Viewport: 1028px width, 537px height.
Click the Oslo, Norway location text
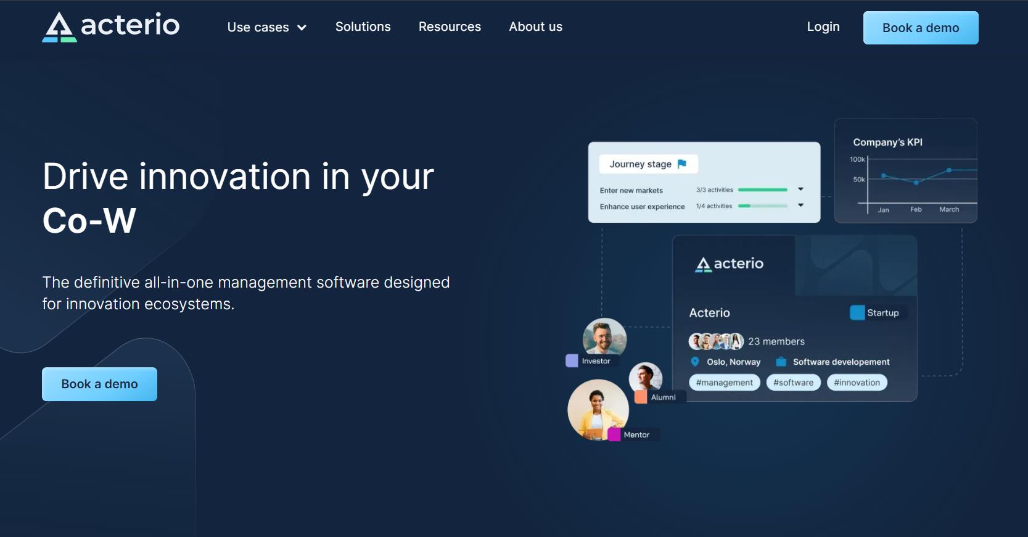[x=733, y=362]
